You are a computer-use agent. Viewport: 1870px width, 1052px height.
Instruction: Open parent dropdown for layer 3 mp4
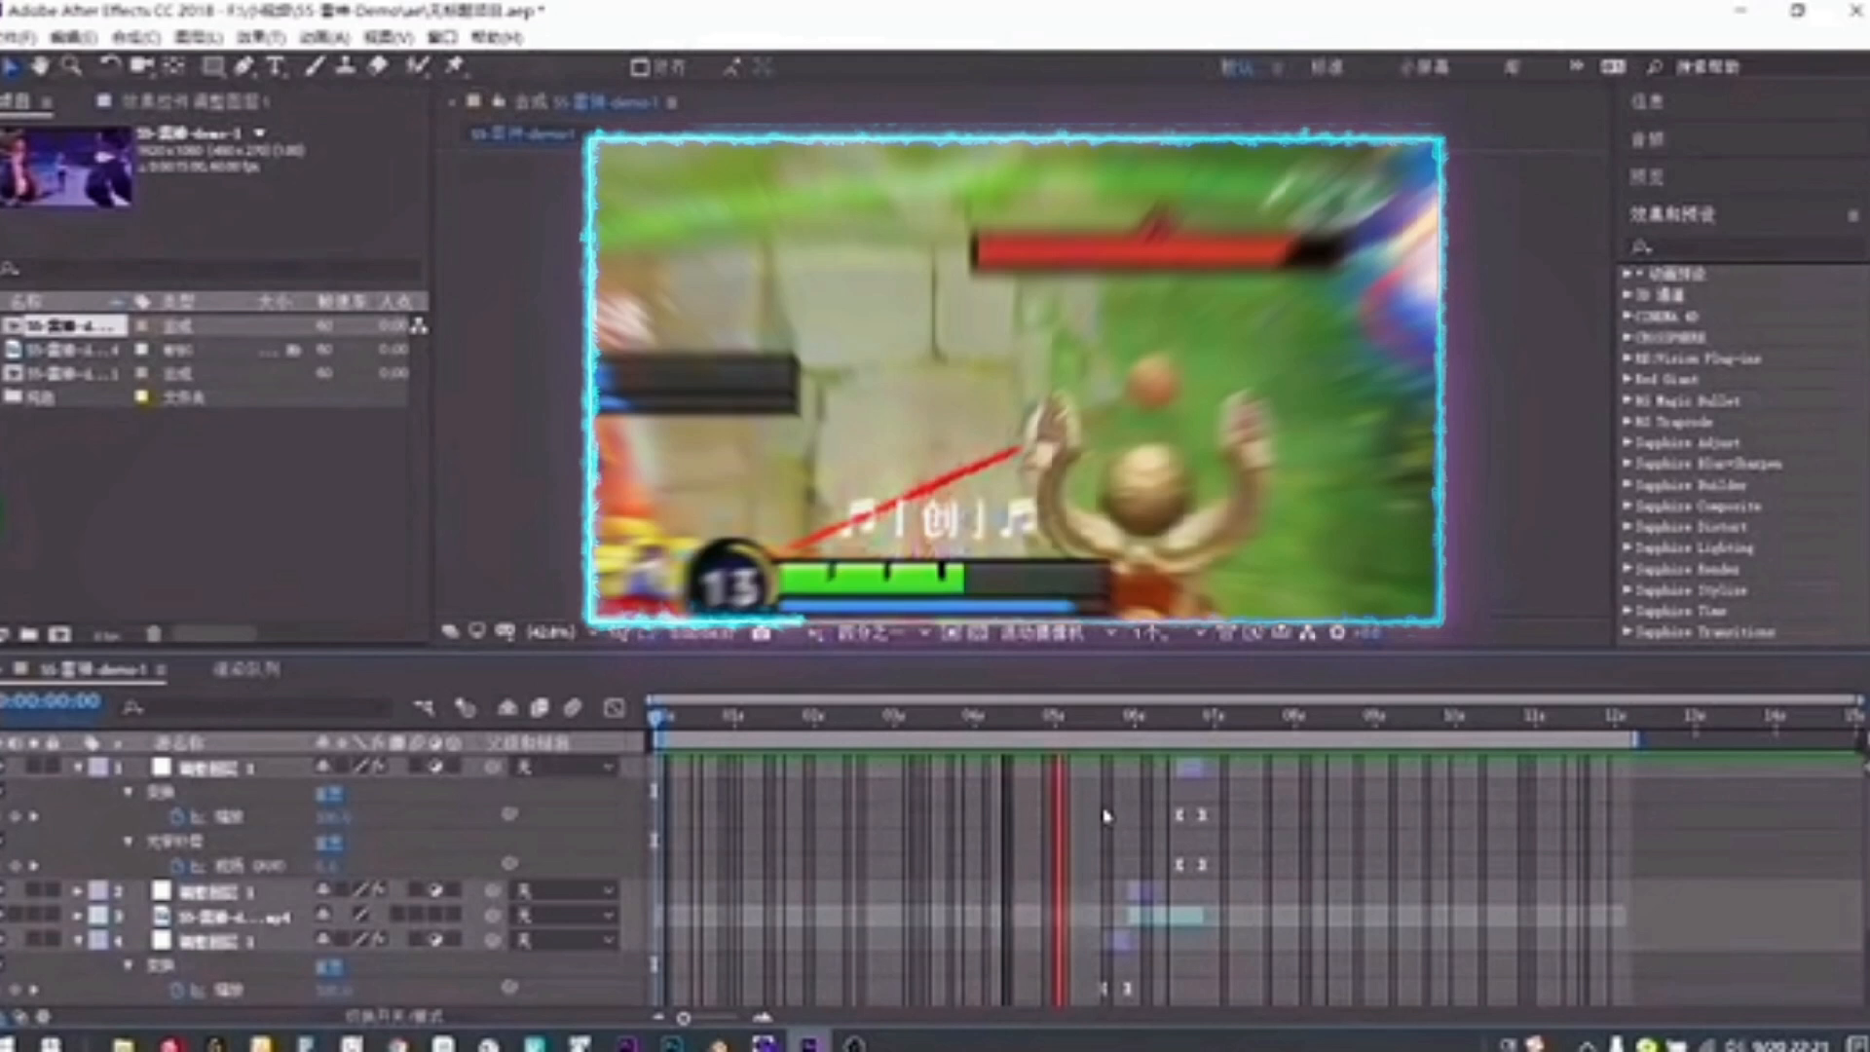pos(565,916)
